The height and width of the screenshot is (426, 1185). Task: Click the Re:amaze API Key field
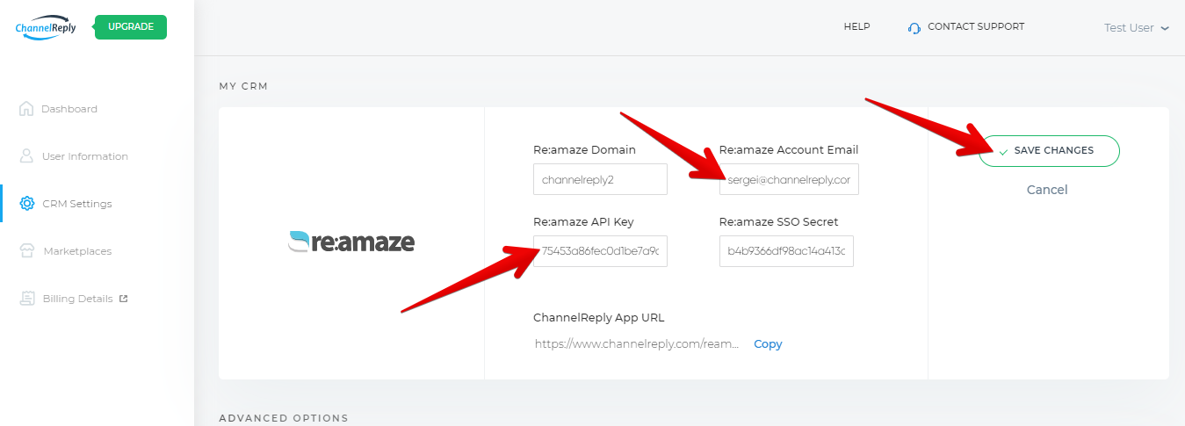(x=600, y=251)
